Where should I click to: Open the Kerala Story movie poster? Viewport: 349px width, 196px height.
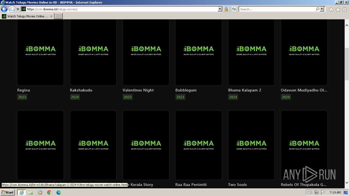click(x=146, y=145)
